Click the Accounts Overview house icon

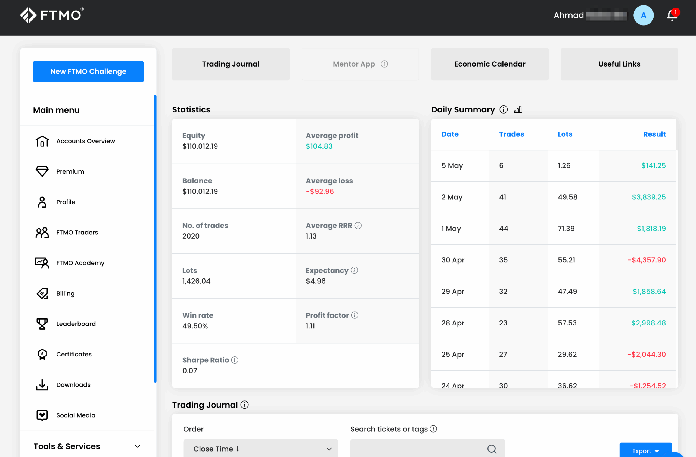pos(42,141)
